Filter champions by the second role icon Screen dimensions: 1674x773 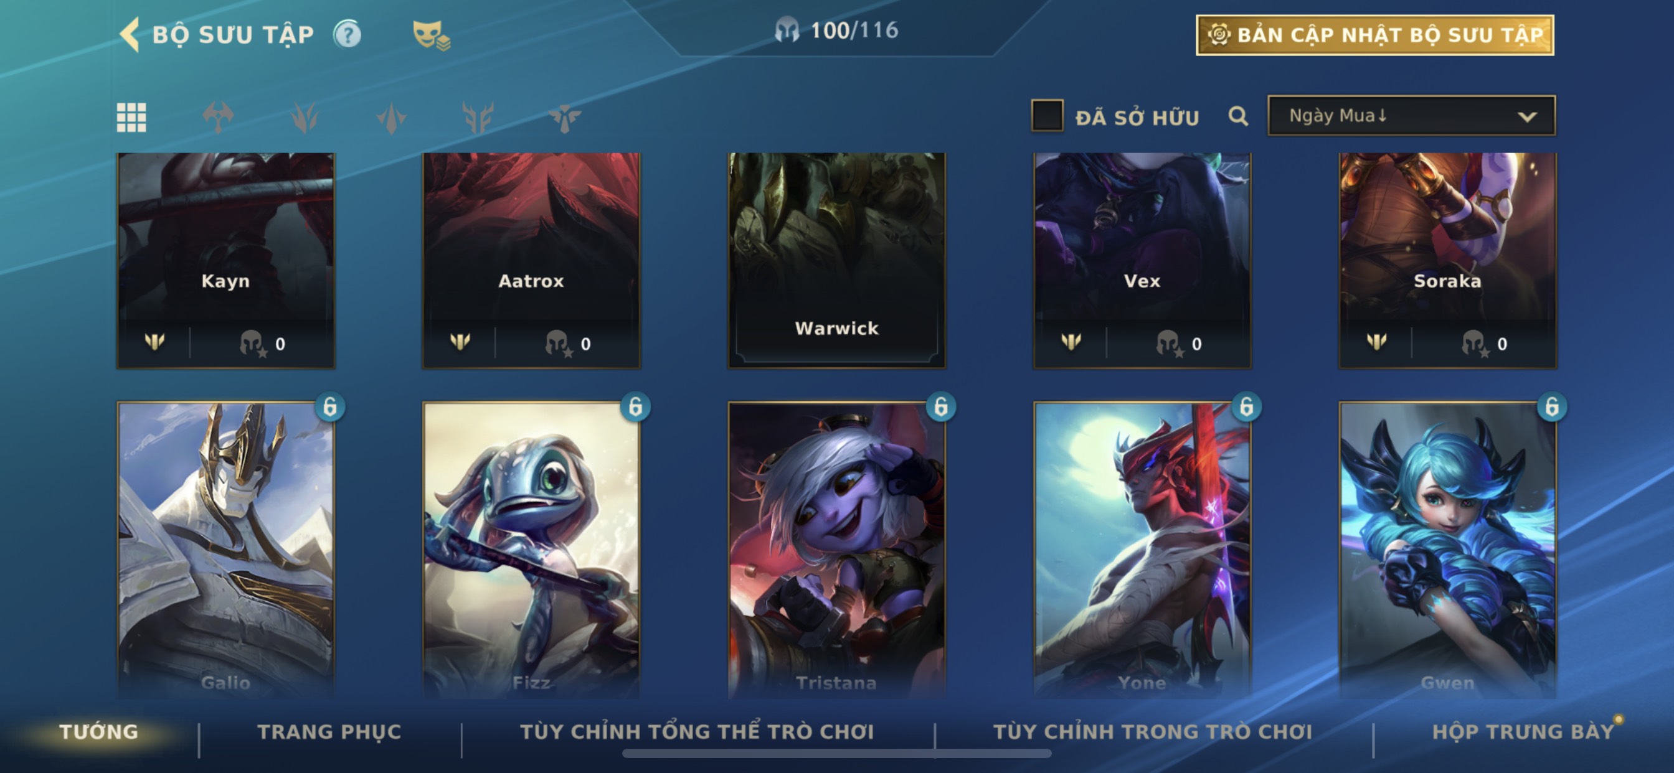point(305,118)
